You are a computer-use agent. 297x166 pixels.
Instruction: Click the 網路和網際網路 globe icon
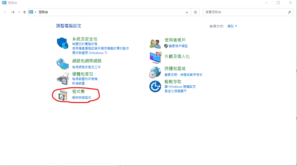pyautogui.click(x=63, y=64)
